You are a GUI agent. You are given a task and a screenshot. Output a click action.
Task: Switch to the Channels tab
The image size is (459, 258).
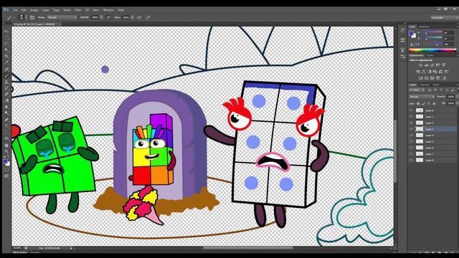(x=425, y=85)
